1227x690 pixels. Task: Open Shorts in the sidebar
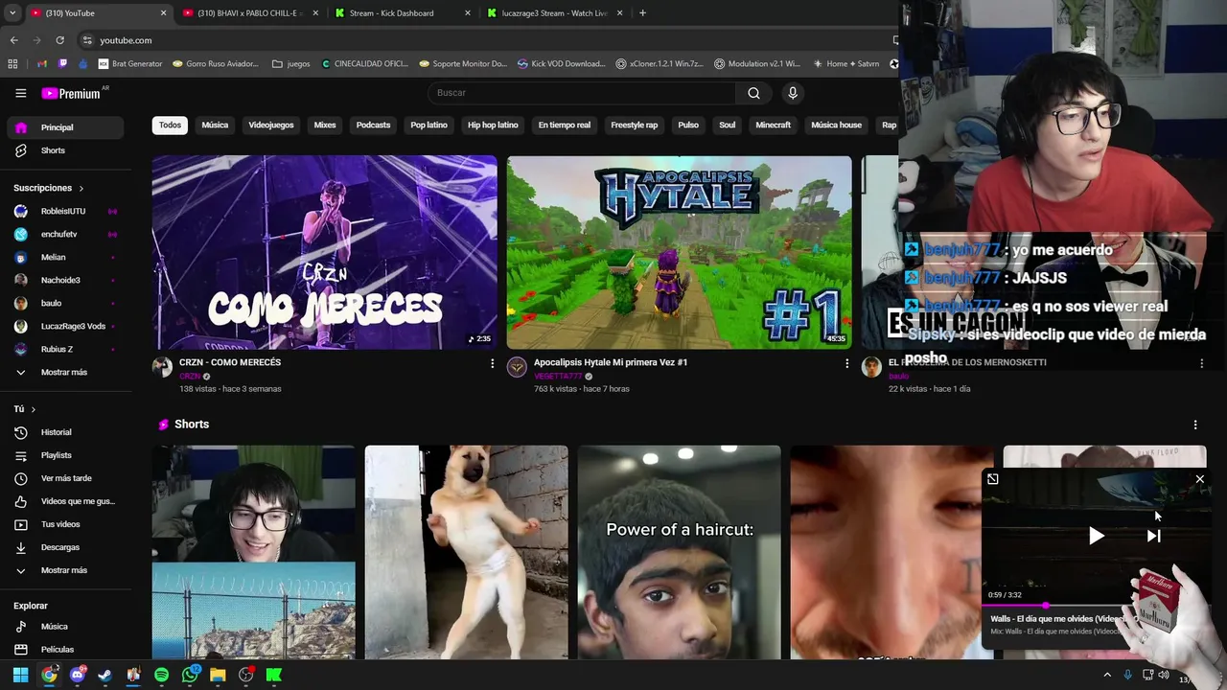pos(65,150)
